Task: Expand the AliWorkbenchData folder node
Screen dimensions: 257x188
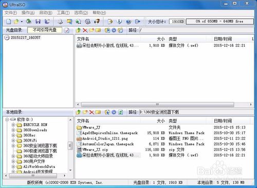Action: [13, 166]
